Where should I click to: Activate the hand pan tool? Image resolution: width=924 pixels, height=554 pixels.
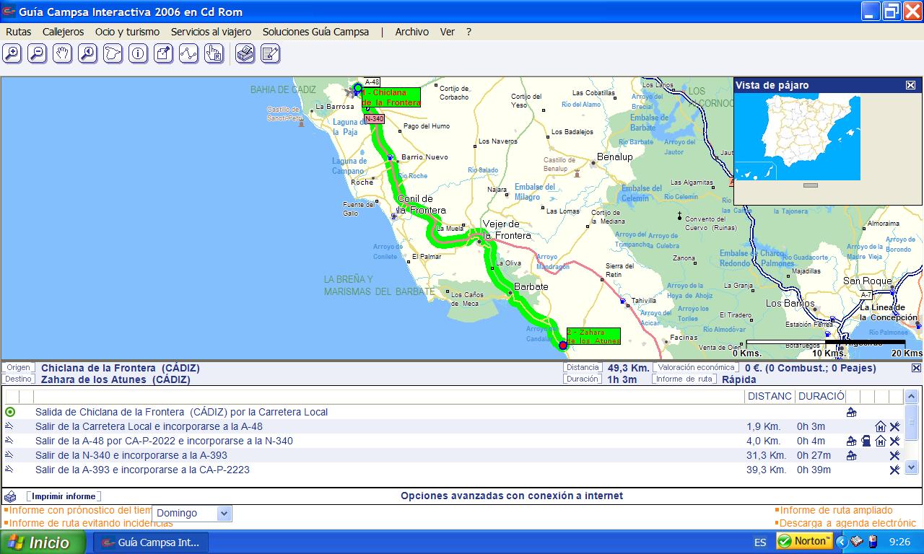pyautogui.click(x=62, y=53)
